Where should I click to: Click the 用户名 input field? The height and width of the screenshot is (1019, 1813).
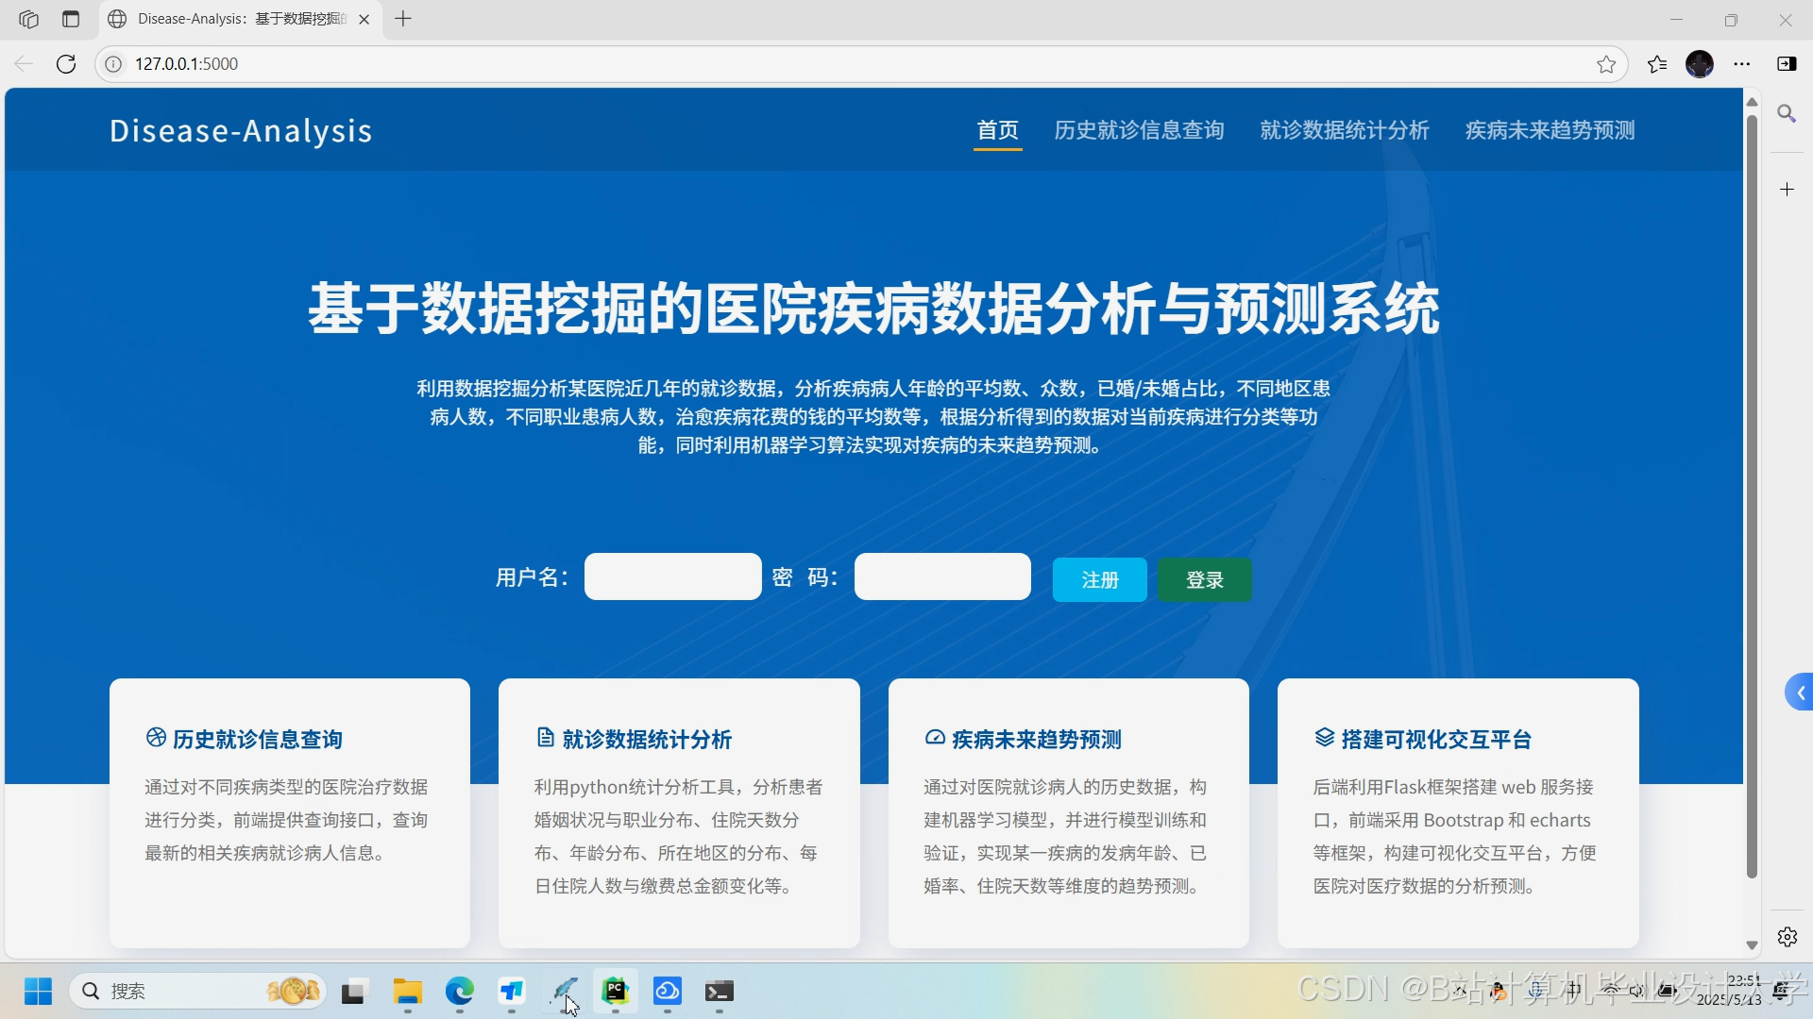[671, 576]
